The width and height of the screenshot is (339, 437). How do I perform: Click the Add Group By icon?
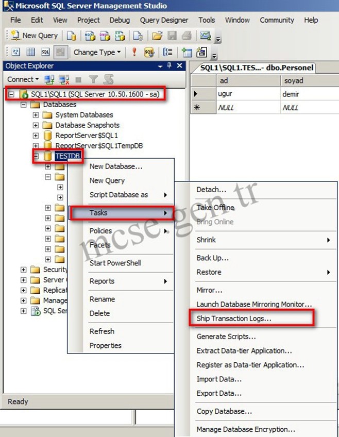[x=167, y=52]
